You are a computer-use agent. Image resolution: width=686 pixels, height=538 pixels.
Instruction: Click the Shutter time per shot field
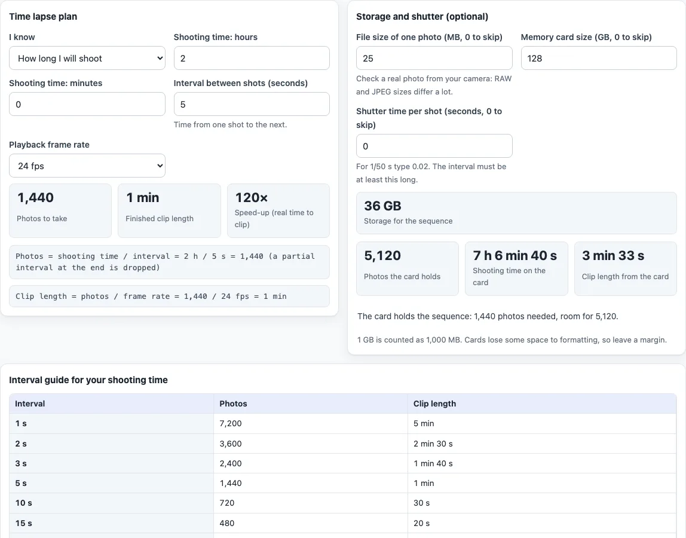(x=434, y=146)
